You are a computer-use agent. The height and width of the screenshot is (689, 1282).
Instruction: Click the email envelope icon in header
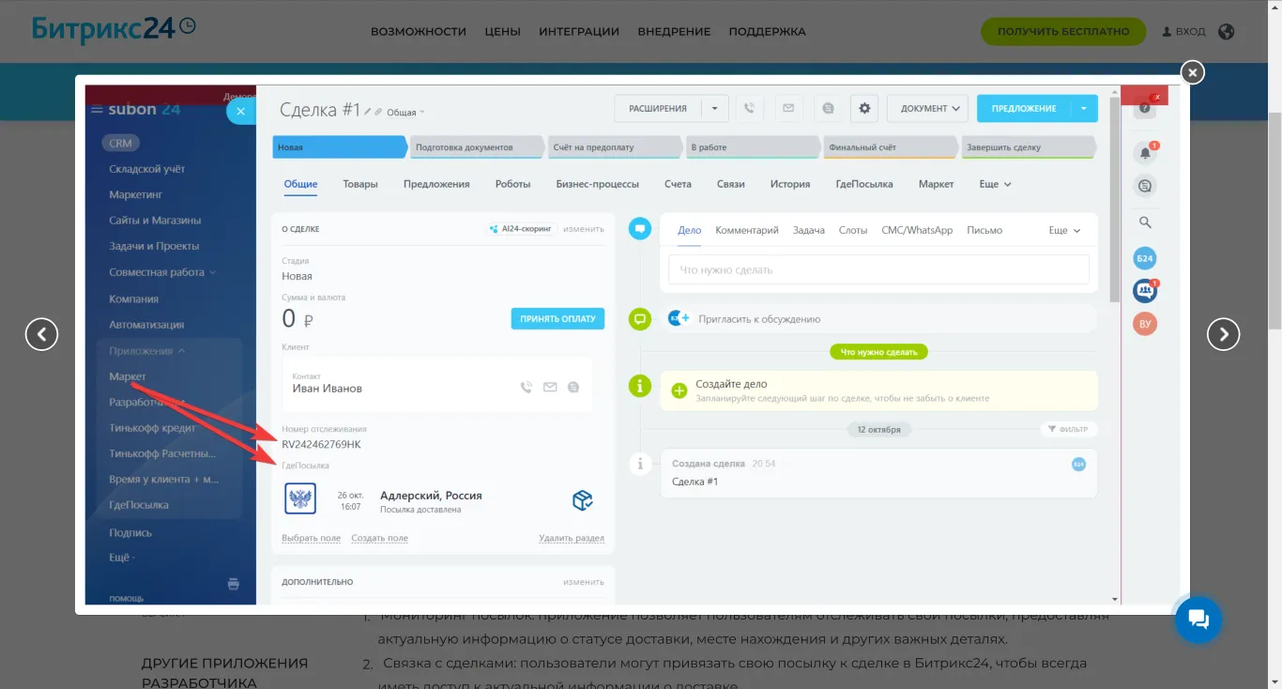click(x=788, y=109)
